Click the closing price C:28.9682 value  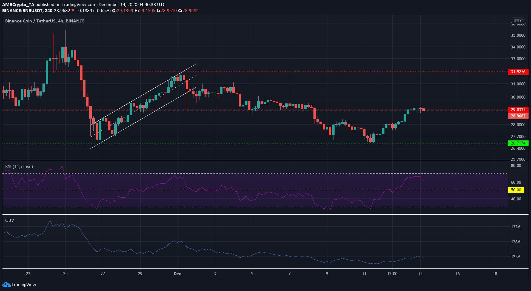188,11
